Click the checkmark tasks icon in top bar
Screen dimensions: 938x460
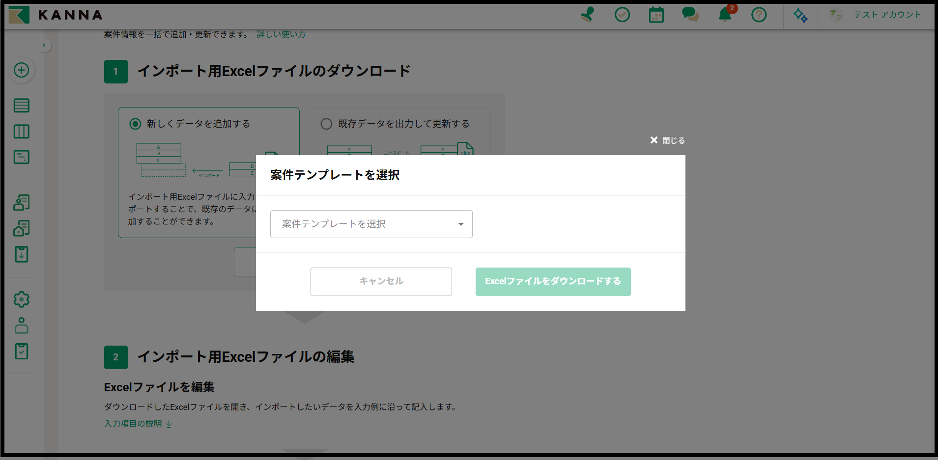pyautogui.click(x=623, y=15)
